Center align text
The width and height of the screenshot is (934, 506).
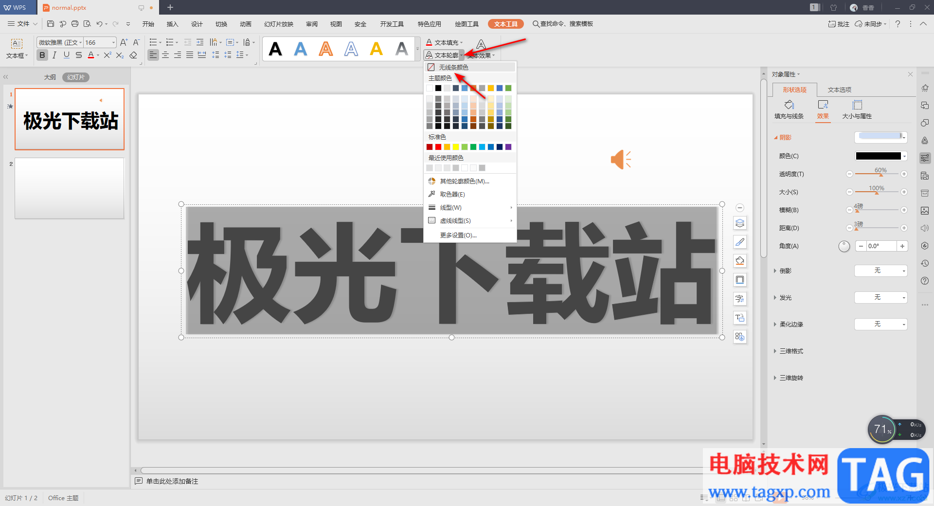[x=165, y=55]
